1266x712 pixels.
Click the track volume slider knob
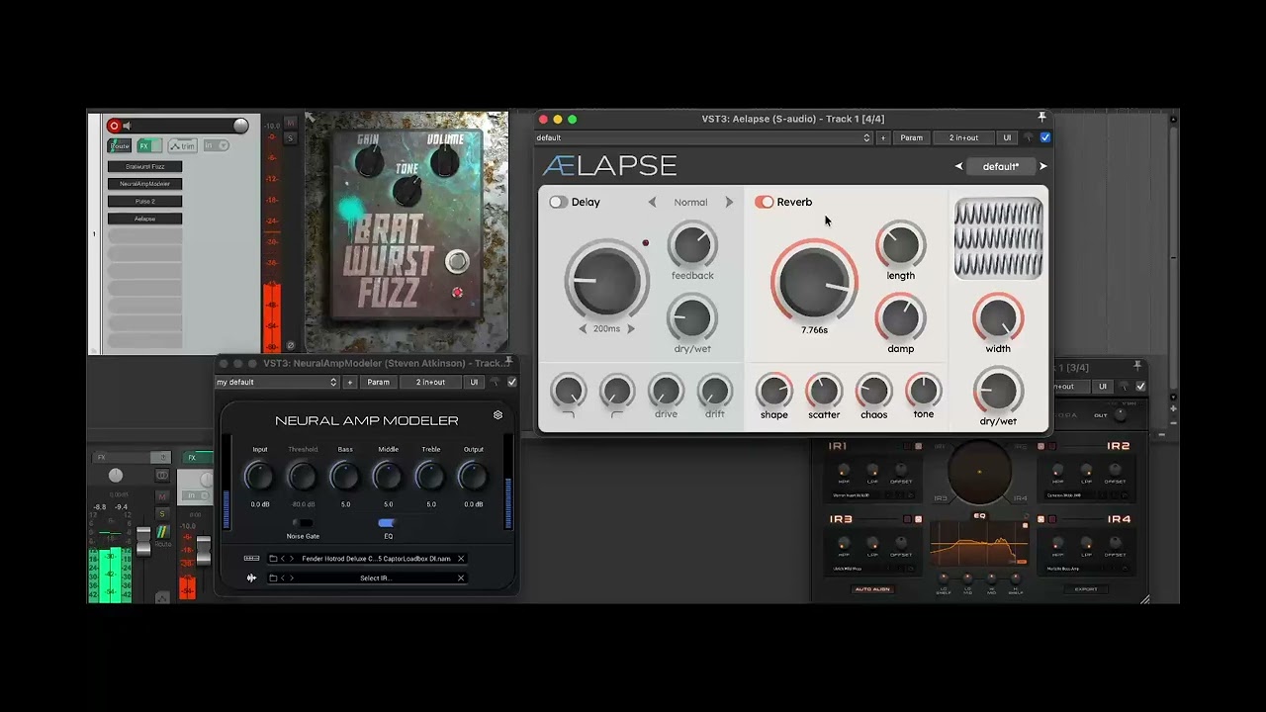click(x=240, y=126)
